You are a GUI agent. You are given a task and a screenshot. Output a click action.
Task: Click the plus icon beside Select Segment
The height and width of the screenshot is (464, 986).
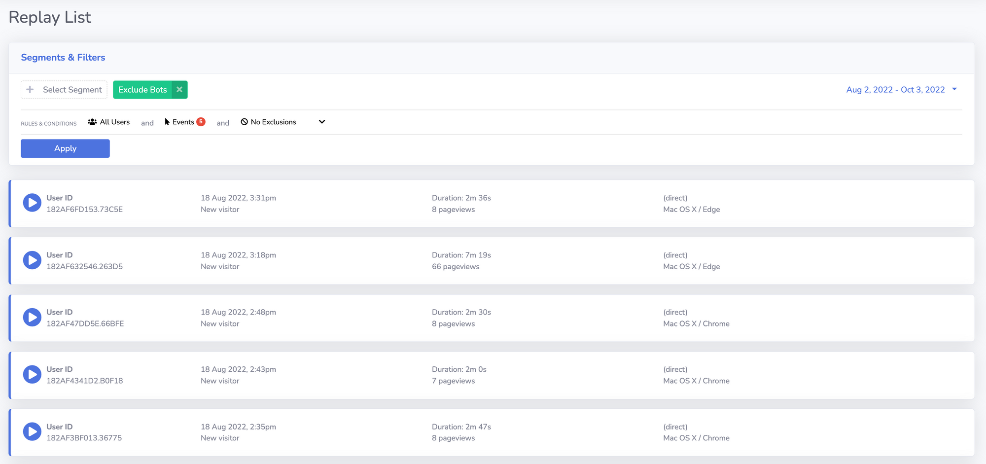point(30,90)
